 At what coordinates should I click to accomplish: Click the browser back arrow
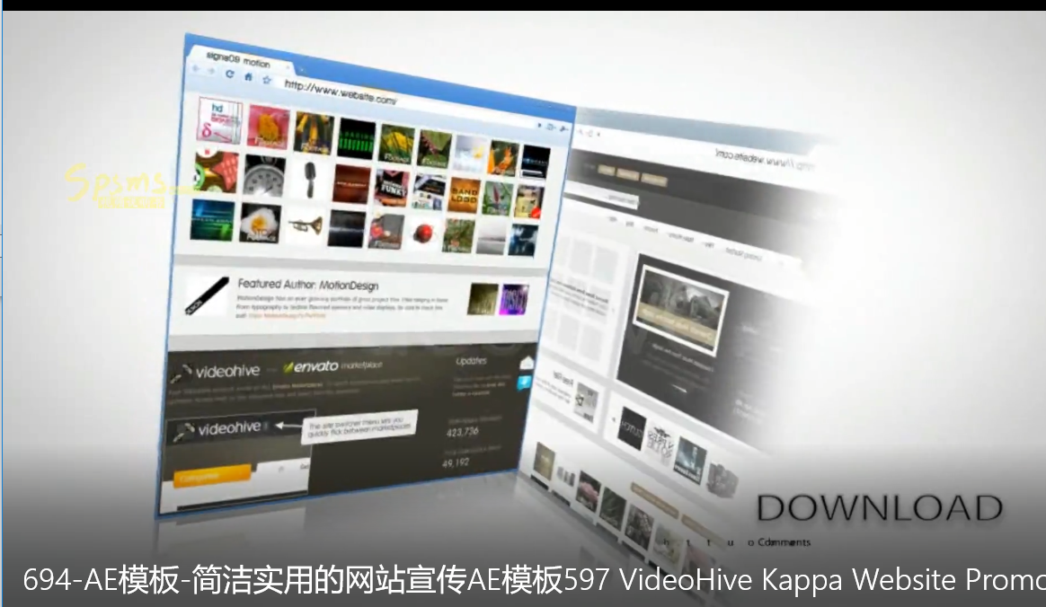pos(196,70)
